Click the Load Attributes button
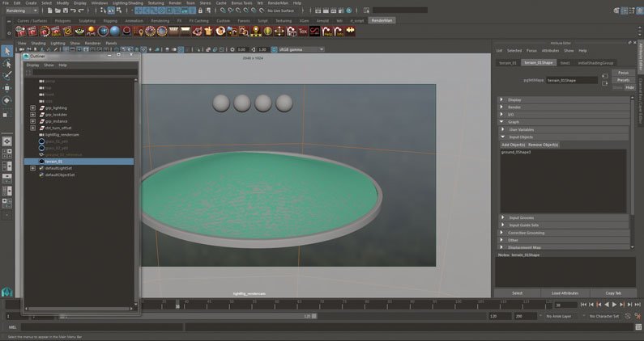This screenshot has width=644, height=341. pyautogui.click(x=565, y=293)
